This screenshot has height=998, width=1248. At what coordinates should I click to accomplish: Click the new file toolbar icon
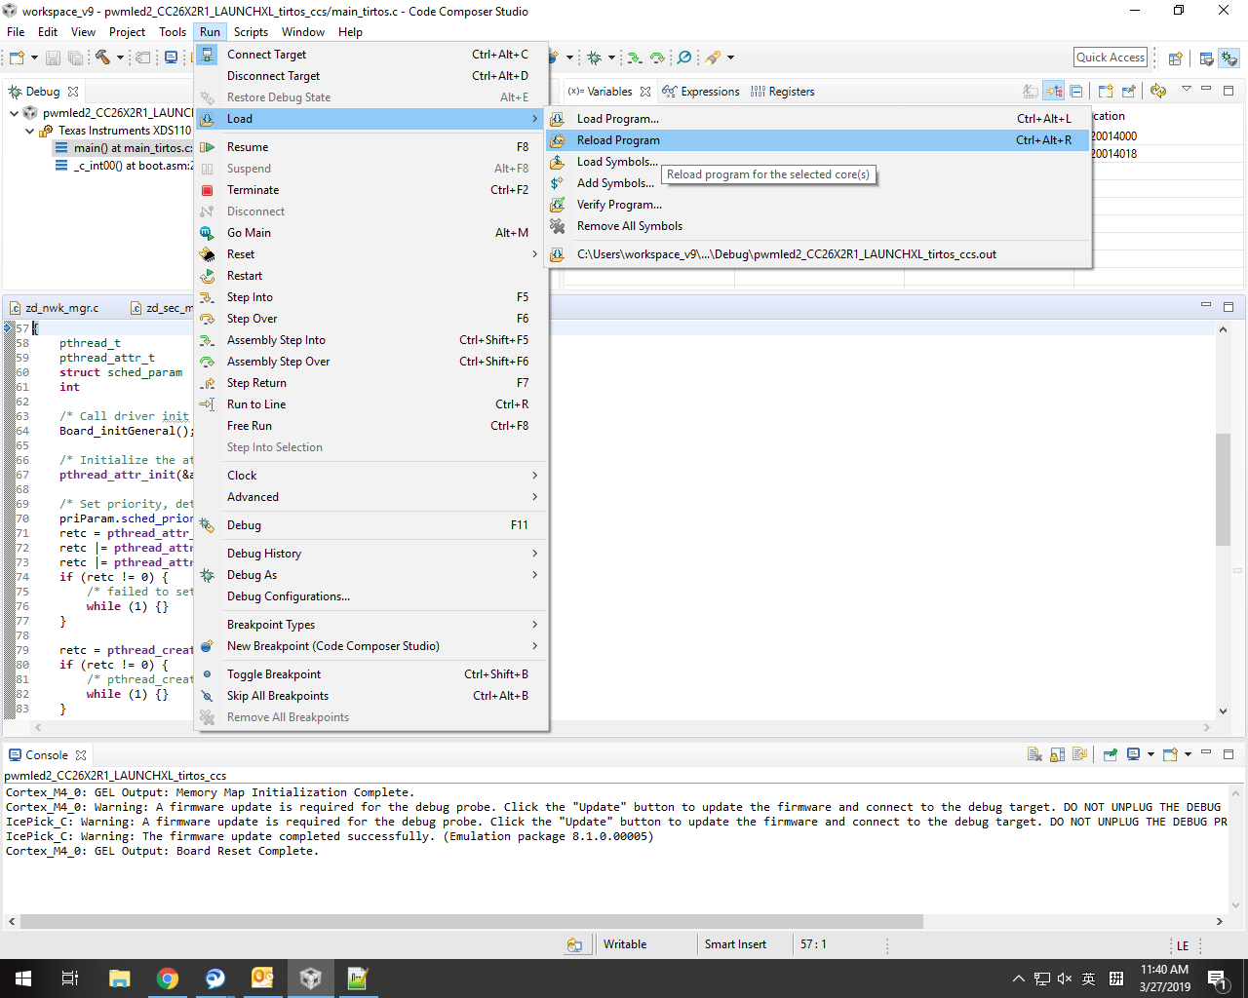[x=17, y=58]
